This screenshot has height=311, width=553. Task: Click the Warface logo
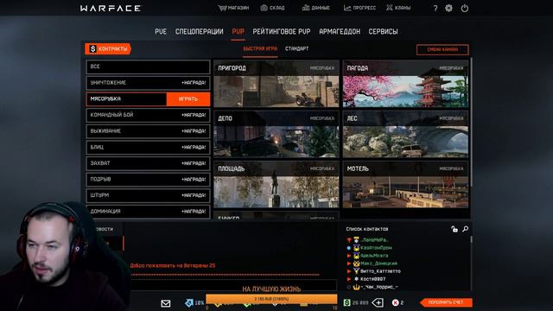coord(111,8)
